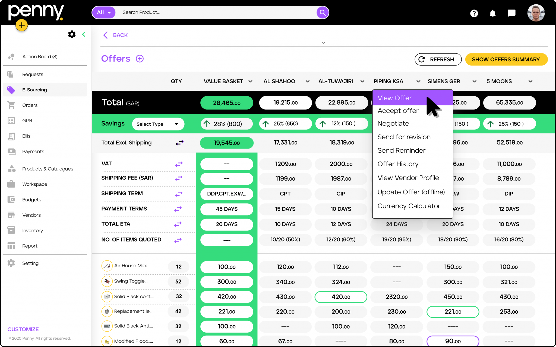Click the sidebar settings gear icon
556x347 pixels.
coord(72,34)
